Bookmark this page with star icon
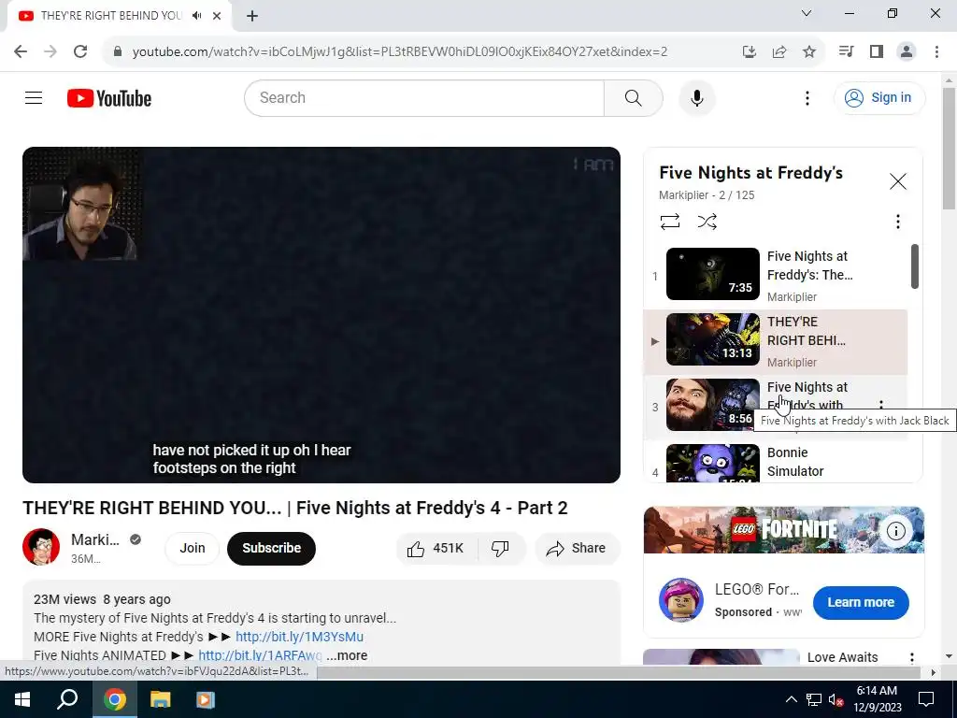957x718 pixels. coord(808,51)
